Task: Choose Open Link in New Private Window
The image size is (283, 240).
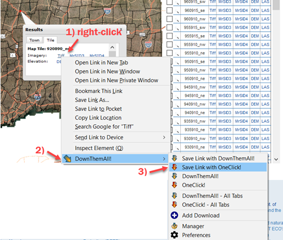Action: pos(116,80)
